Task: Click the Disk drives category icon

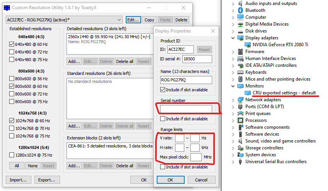Action: [240, 31]
